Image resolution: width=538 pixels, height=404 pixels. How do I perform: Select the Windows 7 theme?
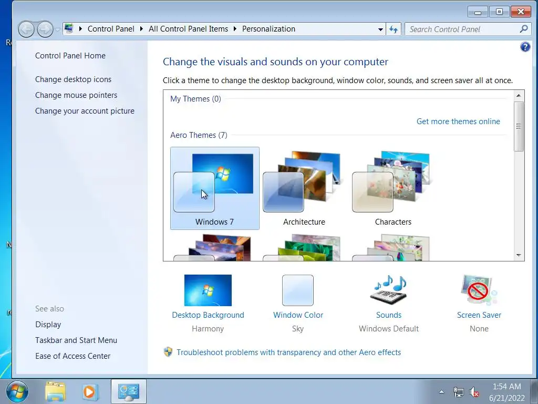pyautogui.click(x=215, y=188)
